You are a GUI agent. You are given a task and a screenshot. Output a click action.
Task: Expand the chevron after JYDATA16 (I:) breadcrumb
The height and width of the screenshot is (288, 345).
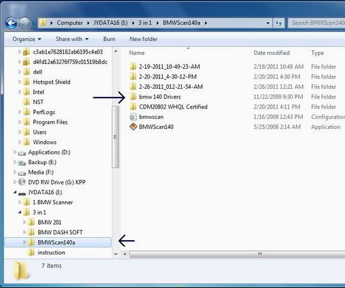click(x=133, y=23)
